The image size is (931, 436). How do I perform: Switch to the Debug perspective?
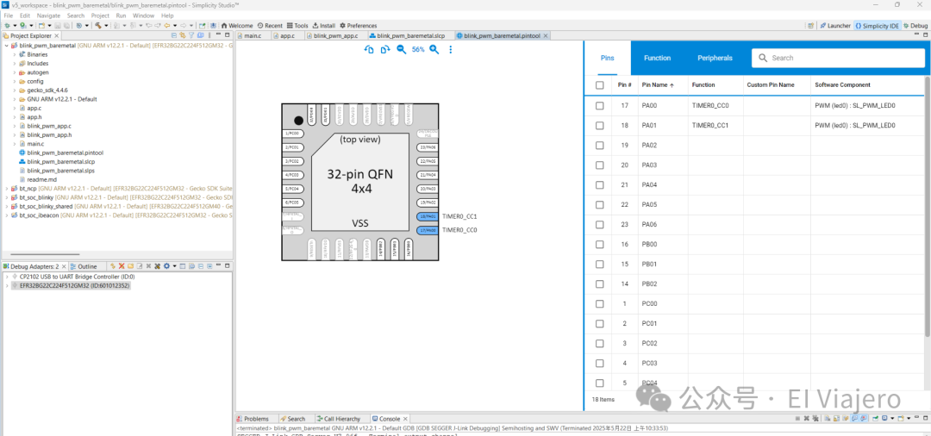click(x=915, y=26)
